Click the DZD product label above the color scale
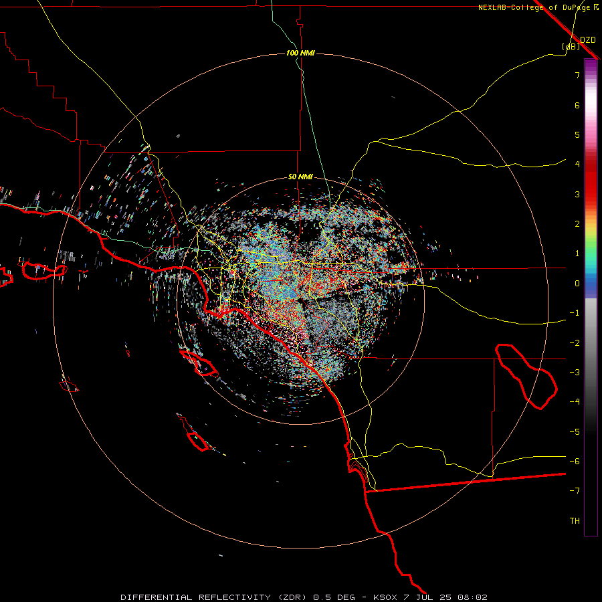602x602 pixels. pyautogui.click(x=588, y=40)
